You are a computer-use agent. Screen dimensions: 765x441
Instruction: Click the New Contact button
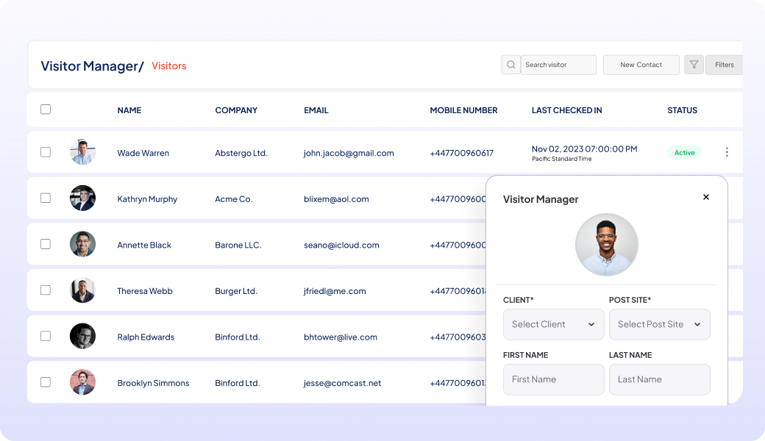[x=641, y=65]
